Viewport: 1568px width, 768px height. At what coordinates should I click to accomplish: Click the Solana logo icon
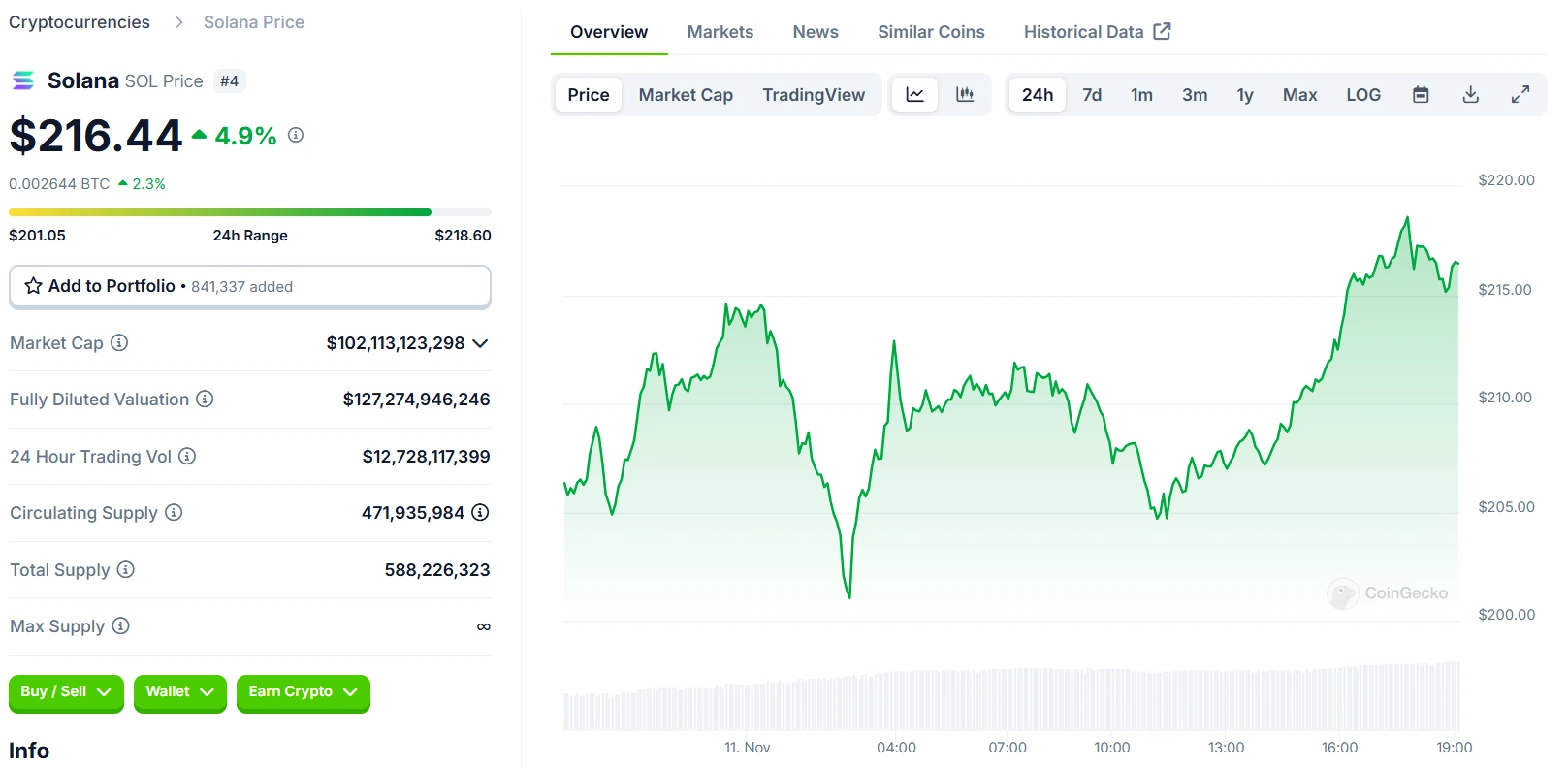(x=23, y=80)
